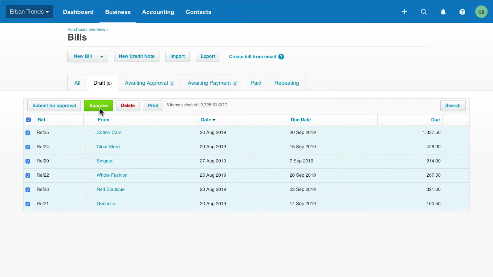
Task: Uncheck the Ref21 bill checkbox
Action: click(x=28, y=204)
